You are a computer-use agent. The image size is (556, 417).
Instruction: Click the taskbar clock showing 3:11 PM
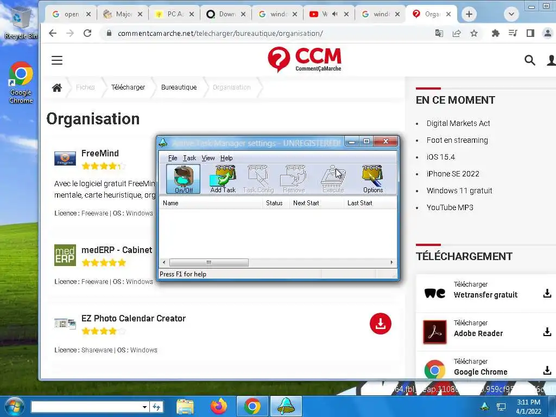coord(528,407)
